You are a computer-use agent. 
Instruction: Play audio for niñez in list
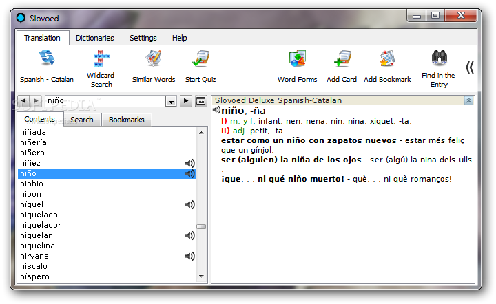[190, 163]
